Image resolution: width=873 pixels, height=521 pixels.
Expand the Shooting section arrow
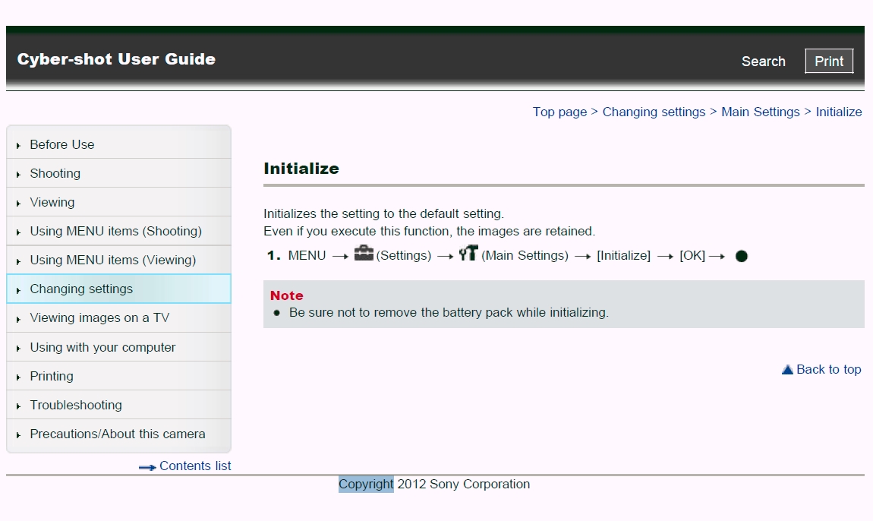(x=18, y=174)
